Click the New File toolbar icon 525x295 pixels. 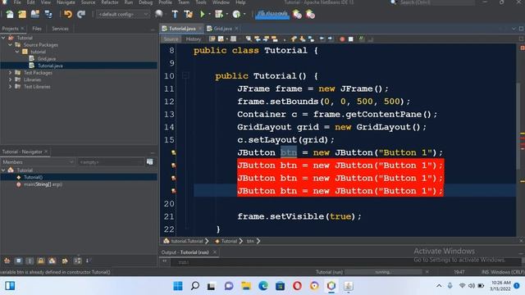[10, 15]
